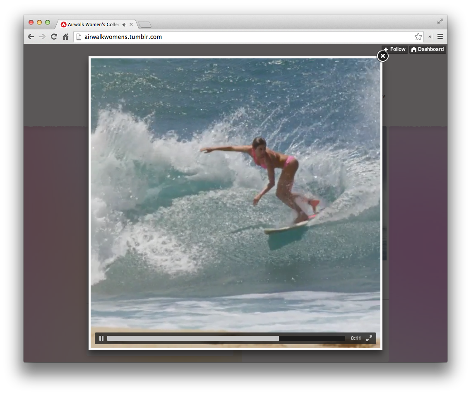Viewport: 471px width, 395px height.
Task: Click the airwalkwomens.tumblr.com address bar
Action: pos(248,37)
